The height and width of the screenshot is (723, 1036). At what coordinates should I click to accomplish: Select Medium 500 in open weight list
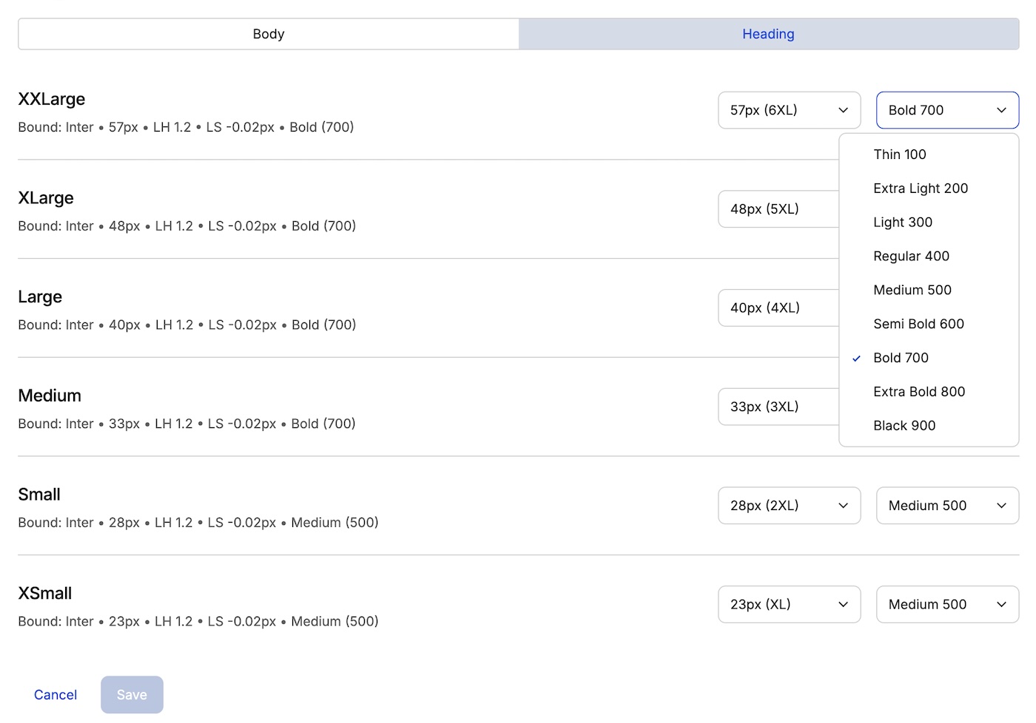[929, 291]
